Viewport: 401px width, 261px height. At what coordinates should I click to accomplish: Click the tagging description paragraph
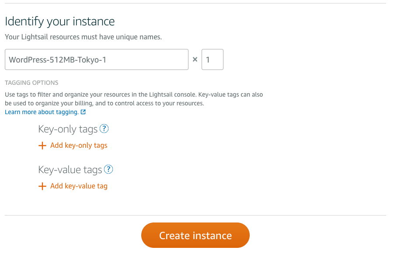pyautogui.click(x=133, y=99)
